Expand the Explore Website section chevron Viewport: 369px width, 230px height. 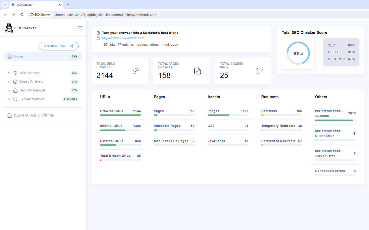coord(9,99)
